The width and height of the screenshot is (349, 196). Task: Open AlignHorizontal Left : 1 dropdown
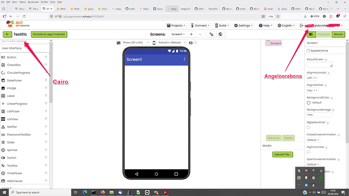(x=312, y=78)
